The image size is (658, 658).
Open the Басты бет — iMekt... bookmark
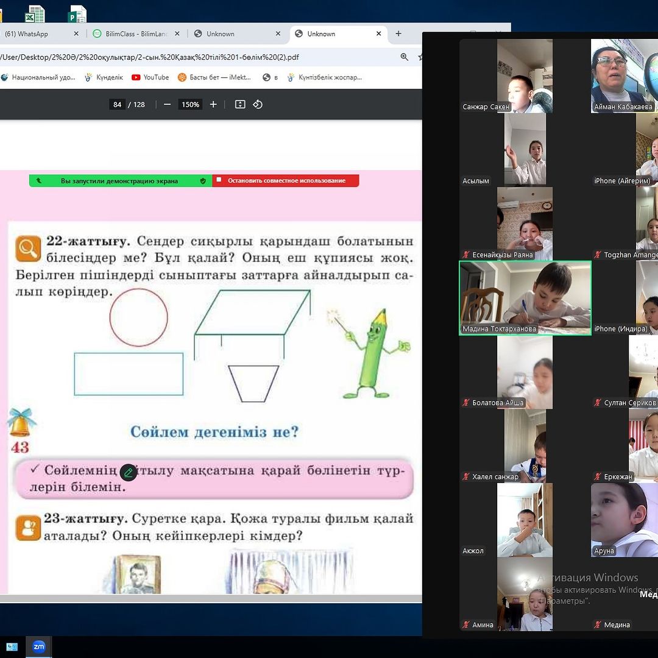214,77
